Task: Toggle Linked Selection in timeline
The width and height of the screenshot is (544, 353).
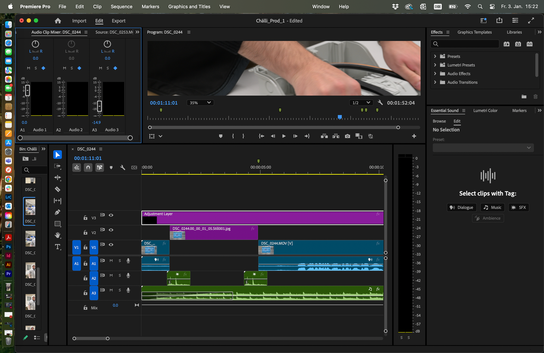Action: coord(100,167)
